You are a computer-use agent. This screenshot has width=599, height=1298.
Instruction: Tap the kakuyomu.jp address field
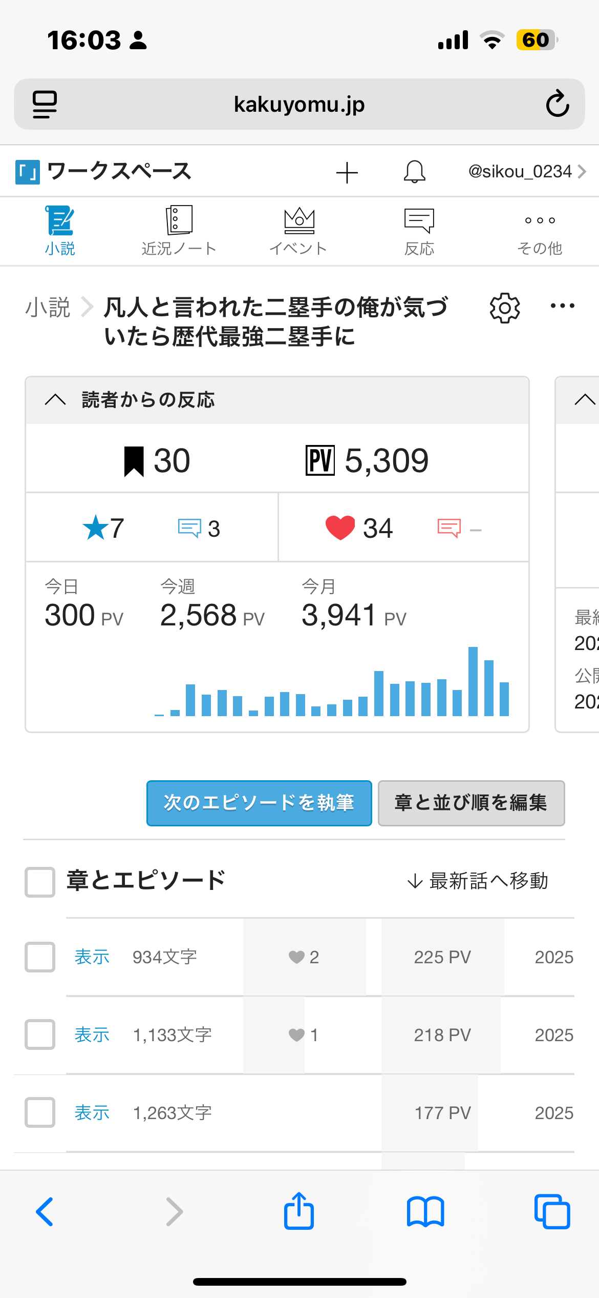pos(299,104)
